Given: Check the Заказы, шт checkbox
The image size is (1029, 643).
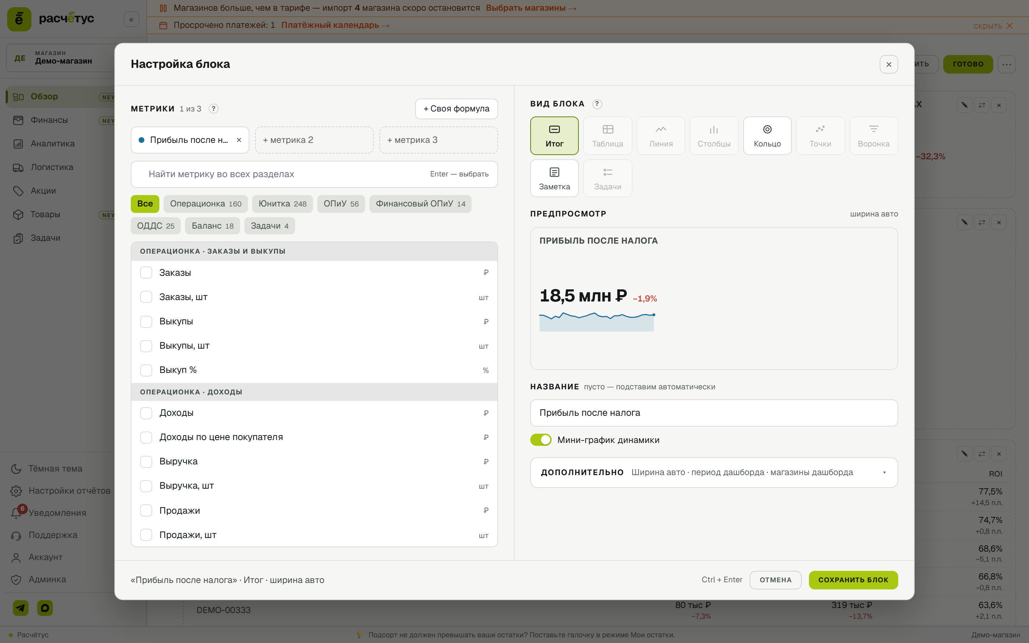Looking at the screenshot, I should click(146, 297).
